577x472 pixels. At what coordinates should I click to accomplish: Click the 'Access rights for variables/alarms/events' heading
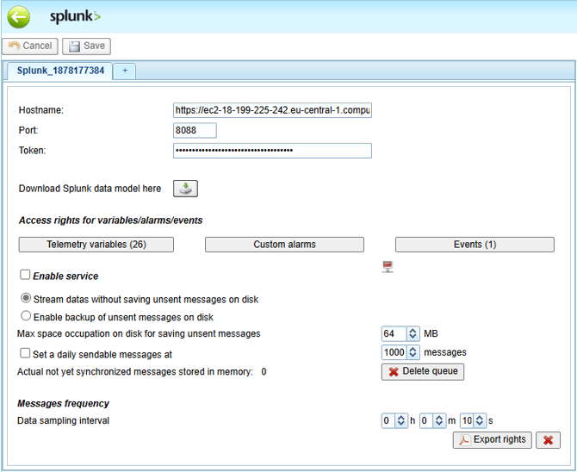coord(110,220)
